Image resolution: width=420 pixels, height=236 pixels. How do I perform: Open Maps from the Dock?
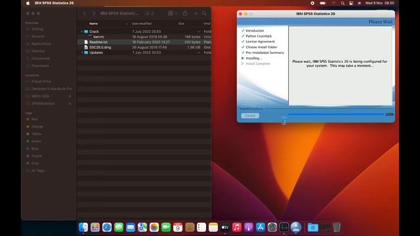coord(142,227)
